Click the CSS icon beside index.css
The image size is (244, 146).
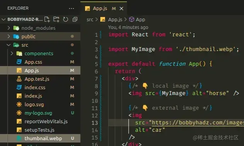pyautogui.click(x=19, y=87)
